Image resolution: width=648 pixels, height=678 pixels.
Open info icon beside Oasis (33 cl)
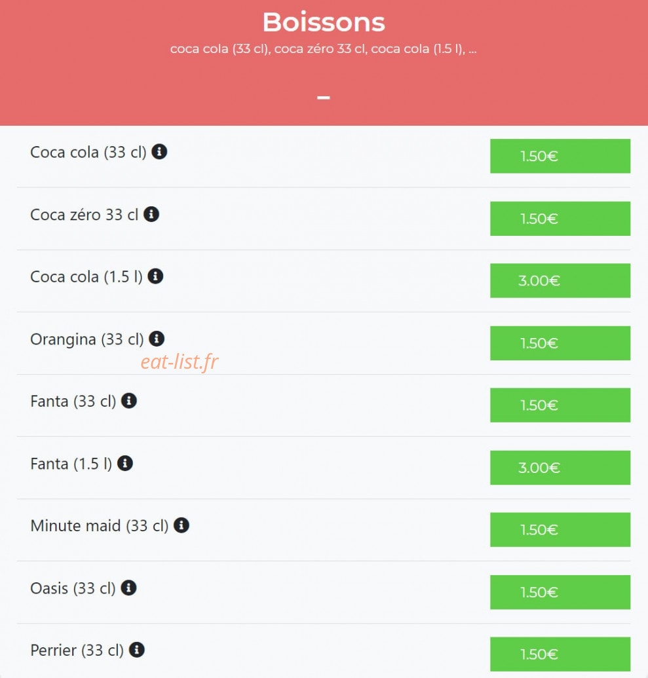128,588
